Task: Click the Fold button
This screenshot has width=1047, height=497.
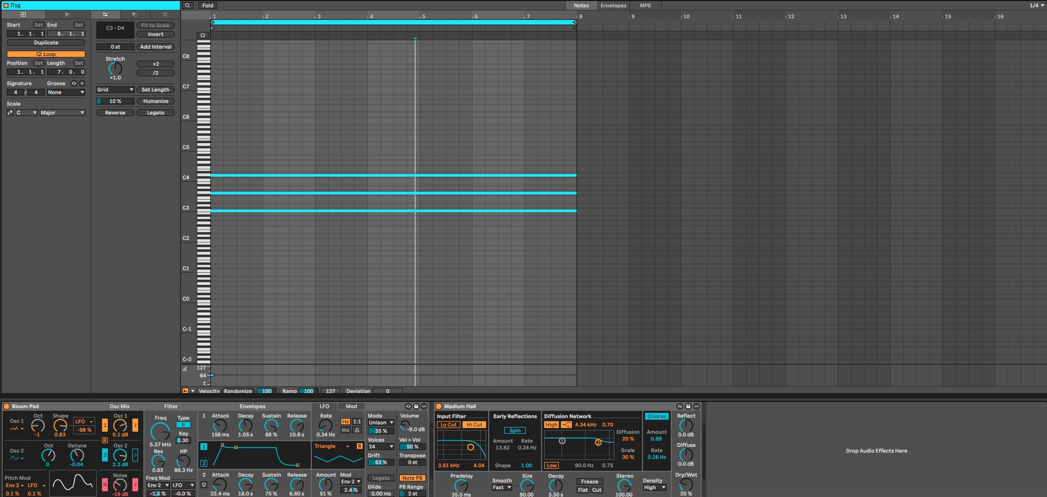Action: click(208, 6)
